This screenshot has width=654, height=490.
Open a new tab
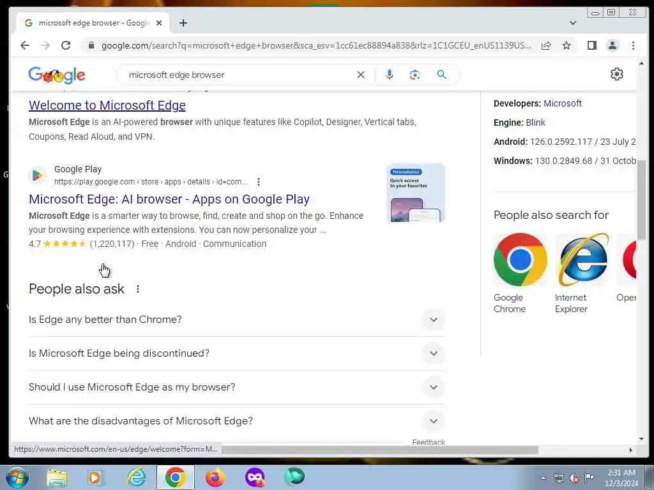[183, 23]
